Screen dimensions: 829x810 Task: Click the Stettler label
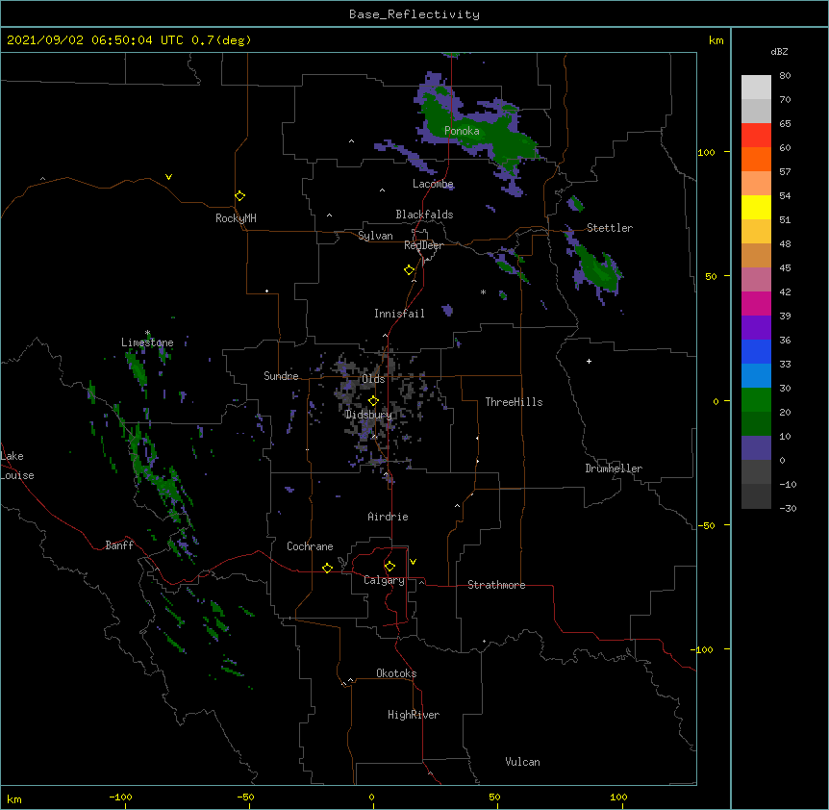point(610,228)
